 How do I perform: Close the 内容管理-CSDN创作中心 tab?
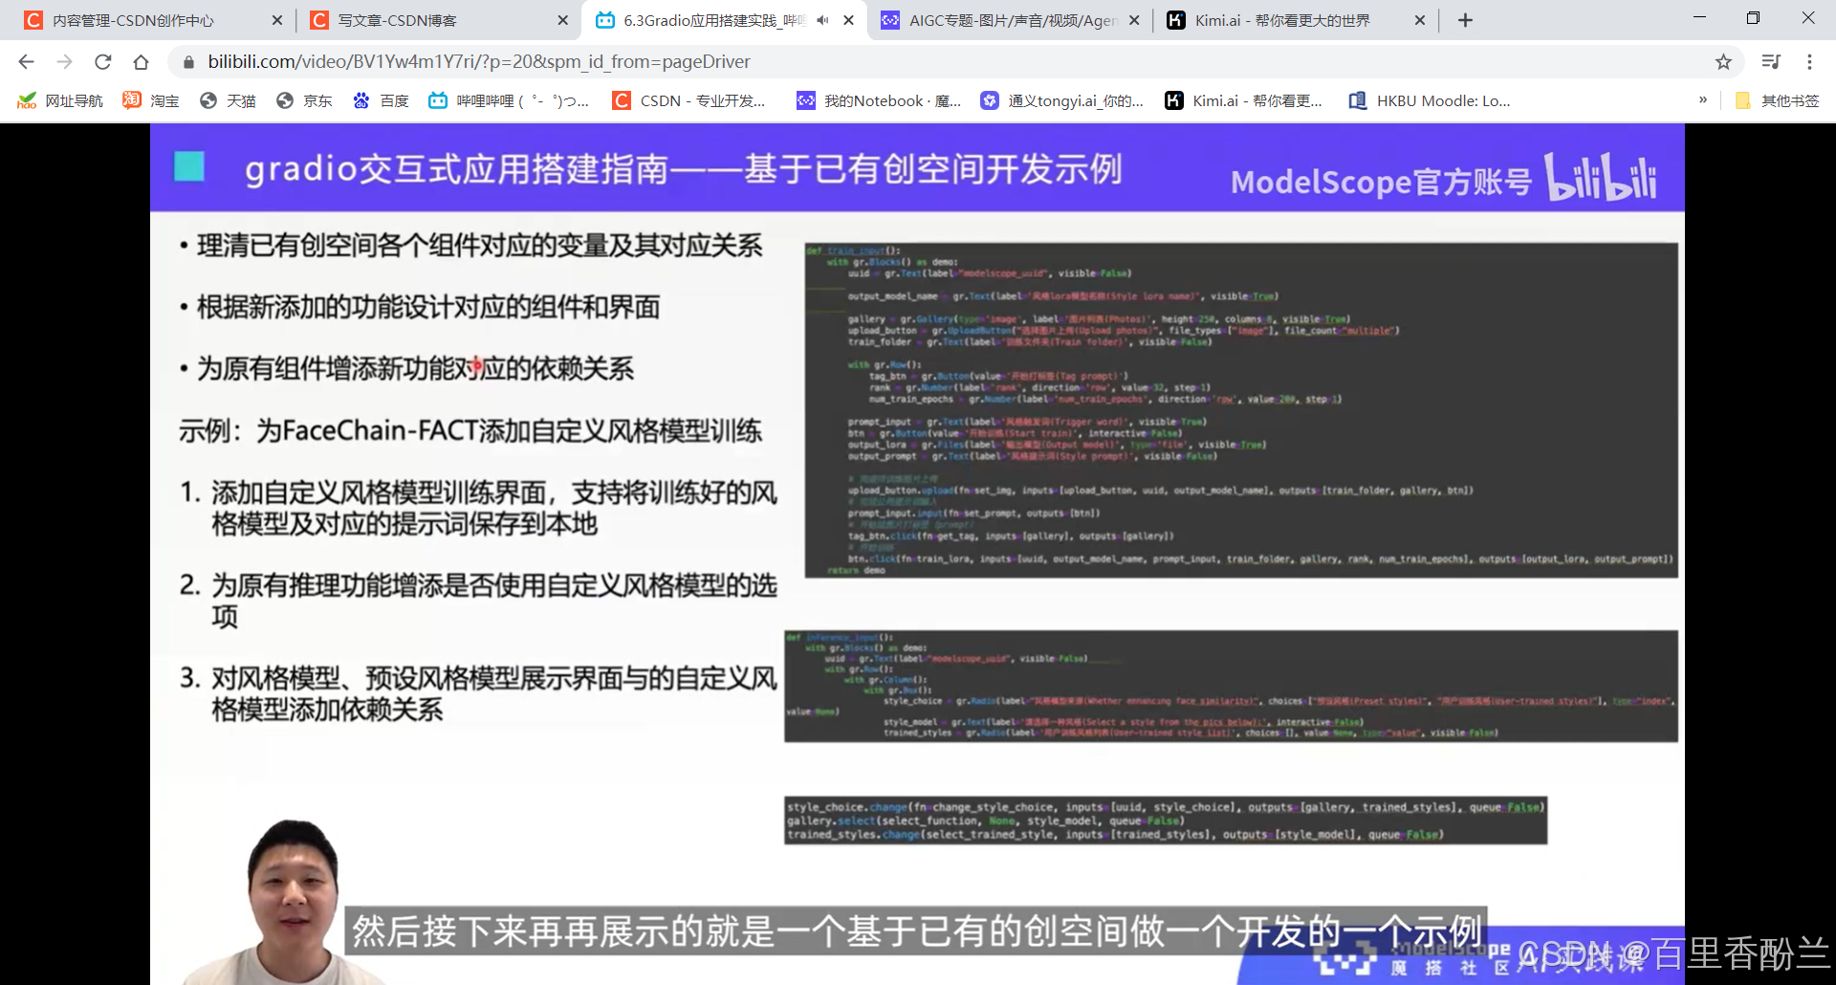[277, 20]
